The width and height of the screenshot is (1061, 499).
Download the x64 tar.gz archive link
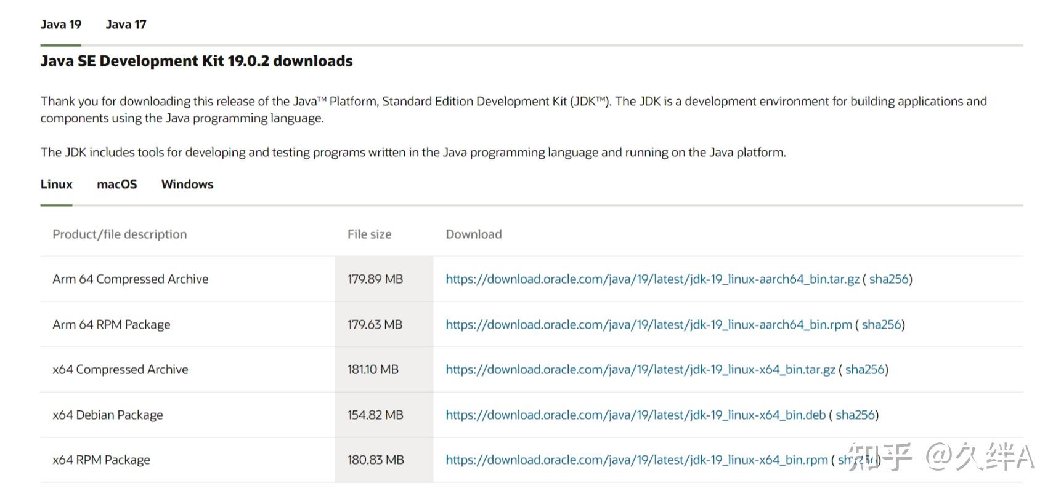click(x=640, y=370)
